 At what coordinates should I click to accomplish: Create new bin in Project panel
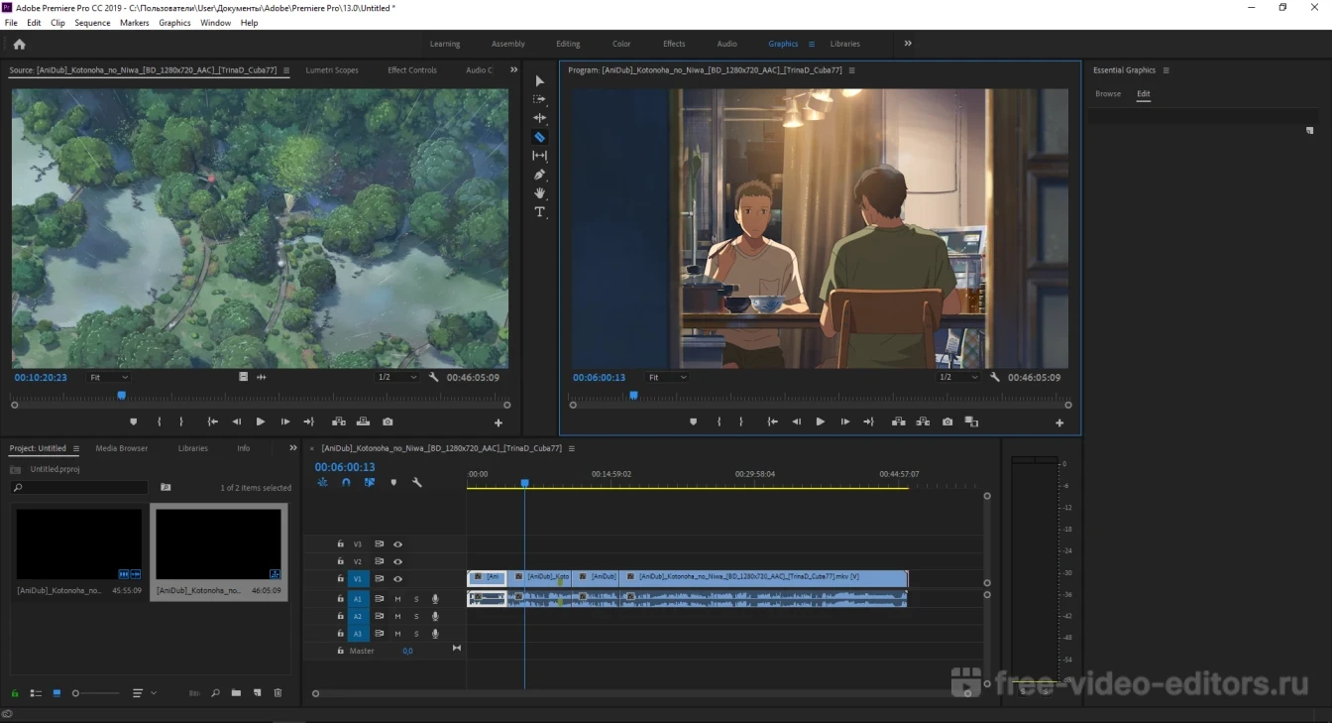[x=236, y=693]
